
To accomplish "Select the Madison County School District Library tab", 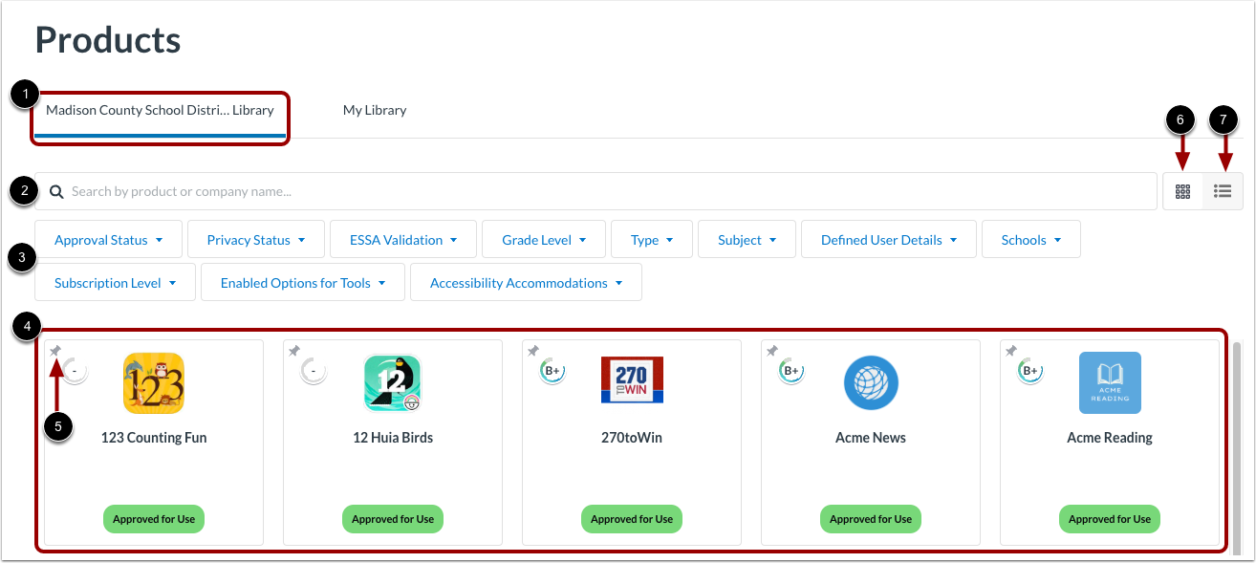I will tap(161, 111).
